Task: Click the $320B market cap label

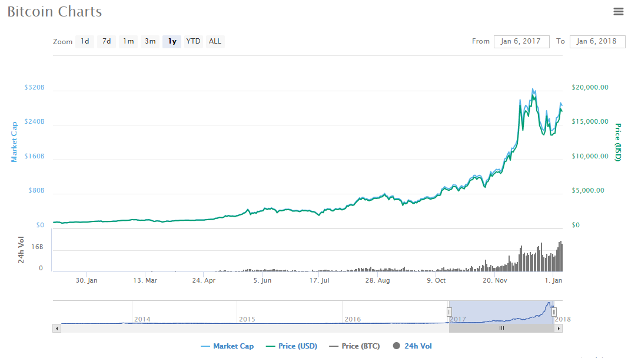Action: pyautogui.click(x=35, y=87)
